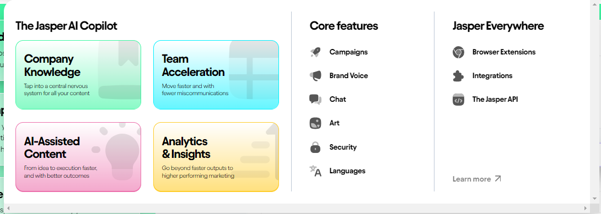The image size is (601, 214).
Task: Click the Integrations puzzle piece icon
Action: coord(458,76)
